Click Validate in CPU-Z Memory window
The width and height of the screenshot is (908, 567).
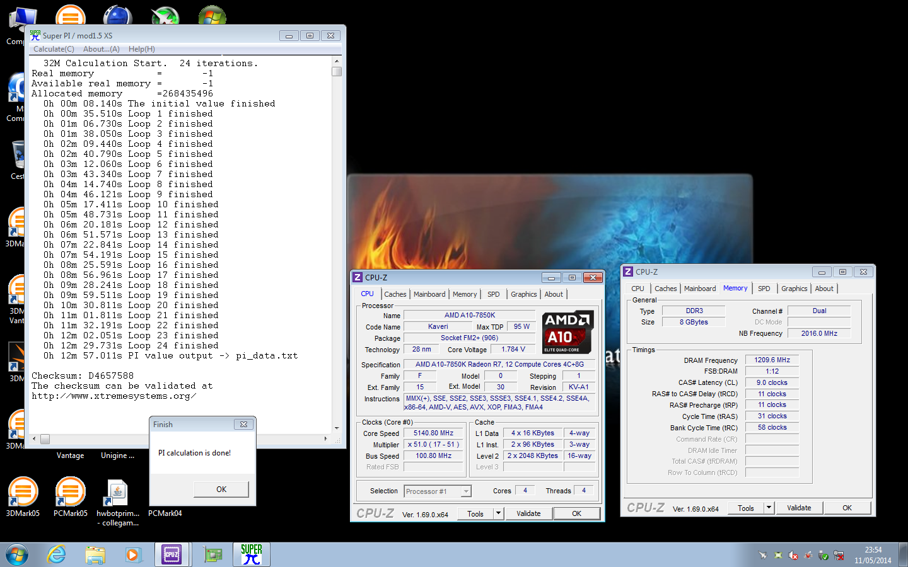pos(799,508)
